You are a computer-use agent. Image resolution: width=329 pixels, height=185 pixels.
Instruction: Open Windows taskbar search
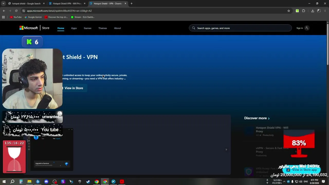click(x=12, y=182)
